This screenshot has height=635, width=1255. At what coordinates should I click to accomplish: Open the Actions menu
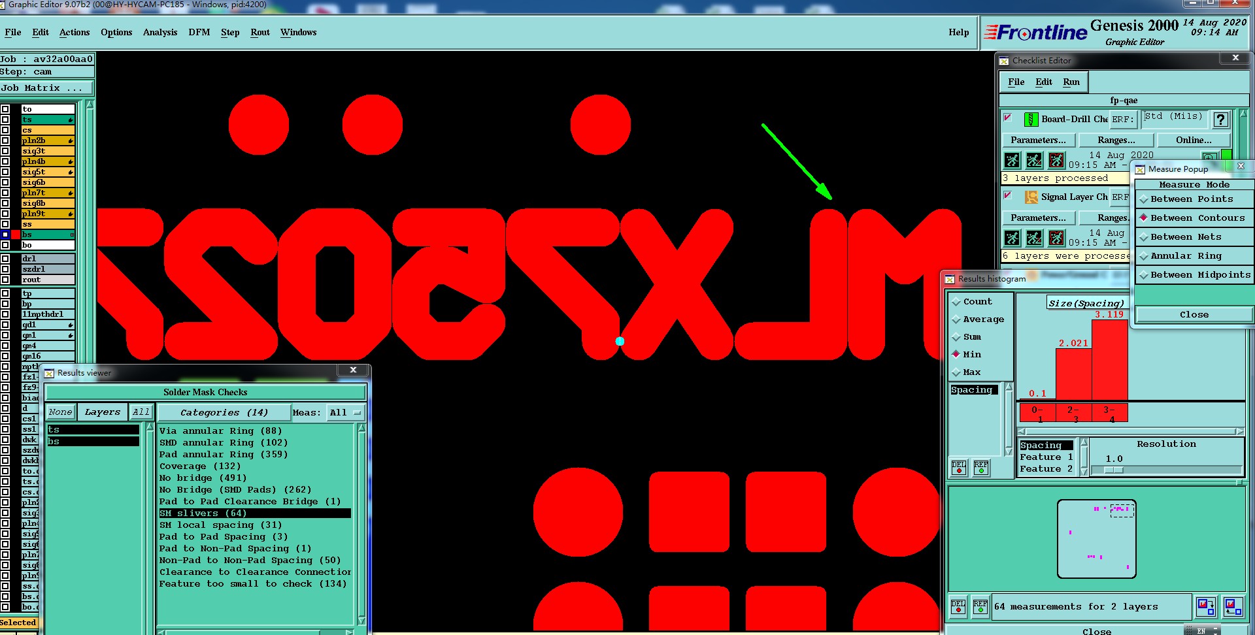point(75,32)
